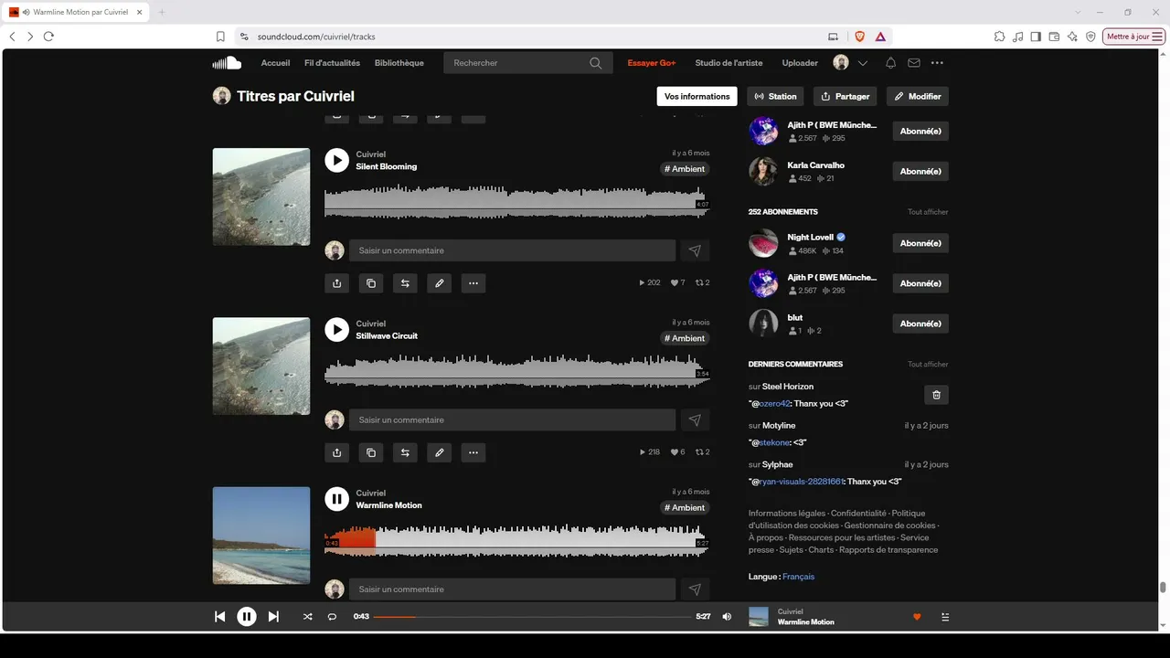Image resolution: width=1170 pixels, height=658 pixels.
Task: Click the SoundCloud logo
Action: [227, 63]
